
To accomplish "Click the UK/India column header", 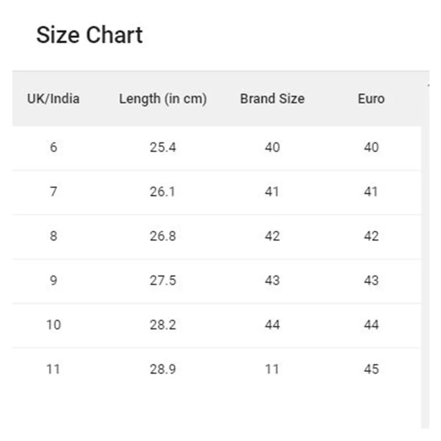I will point(53,98).
